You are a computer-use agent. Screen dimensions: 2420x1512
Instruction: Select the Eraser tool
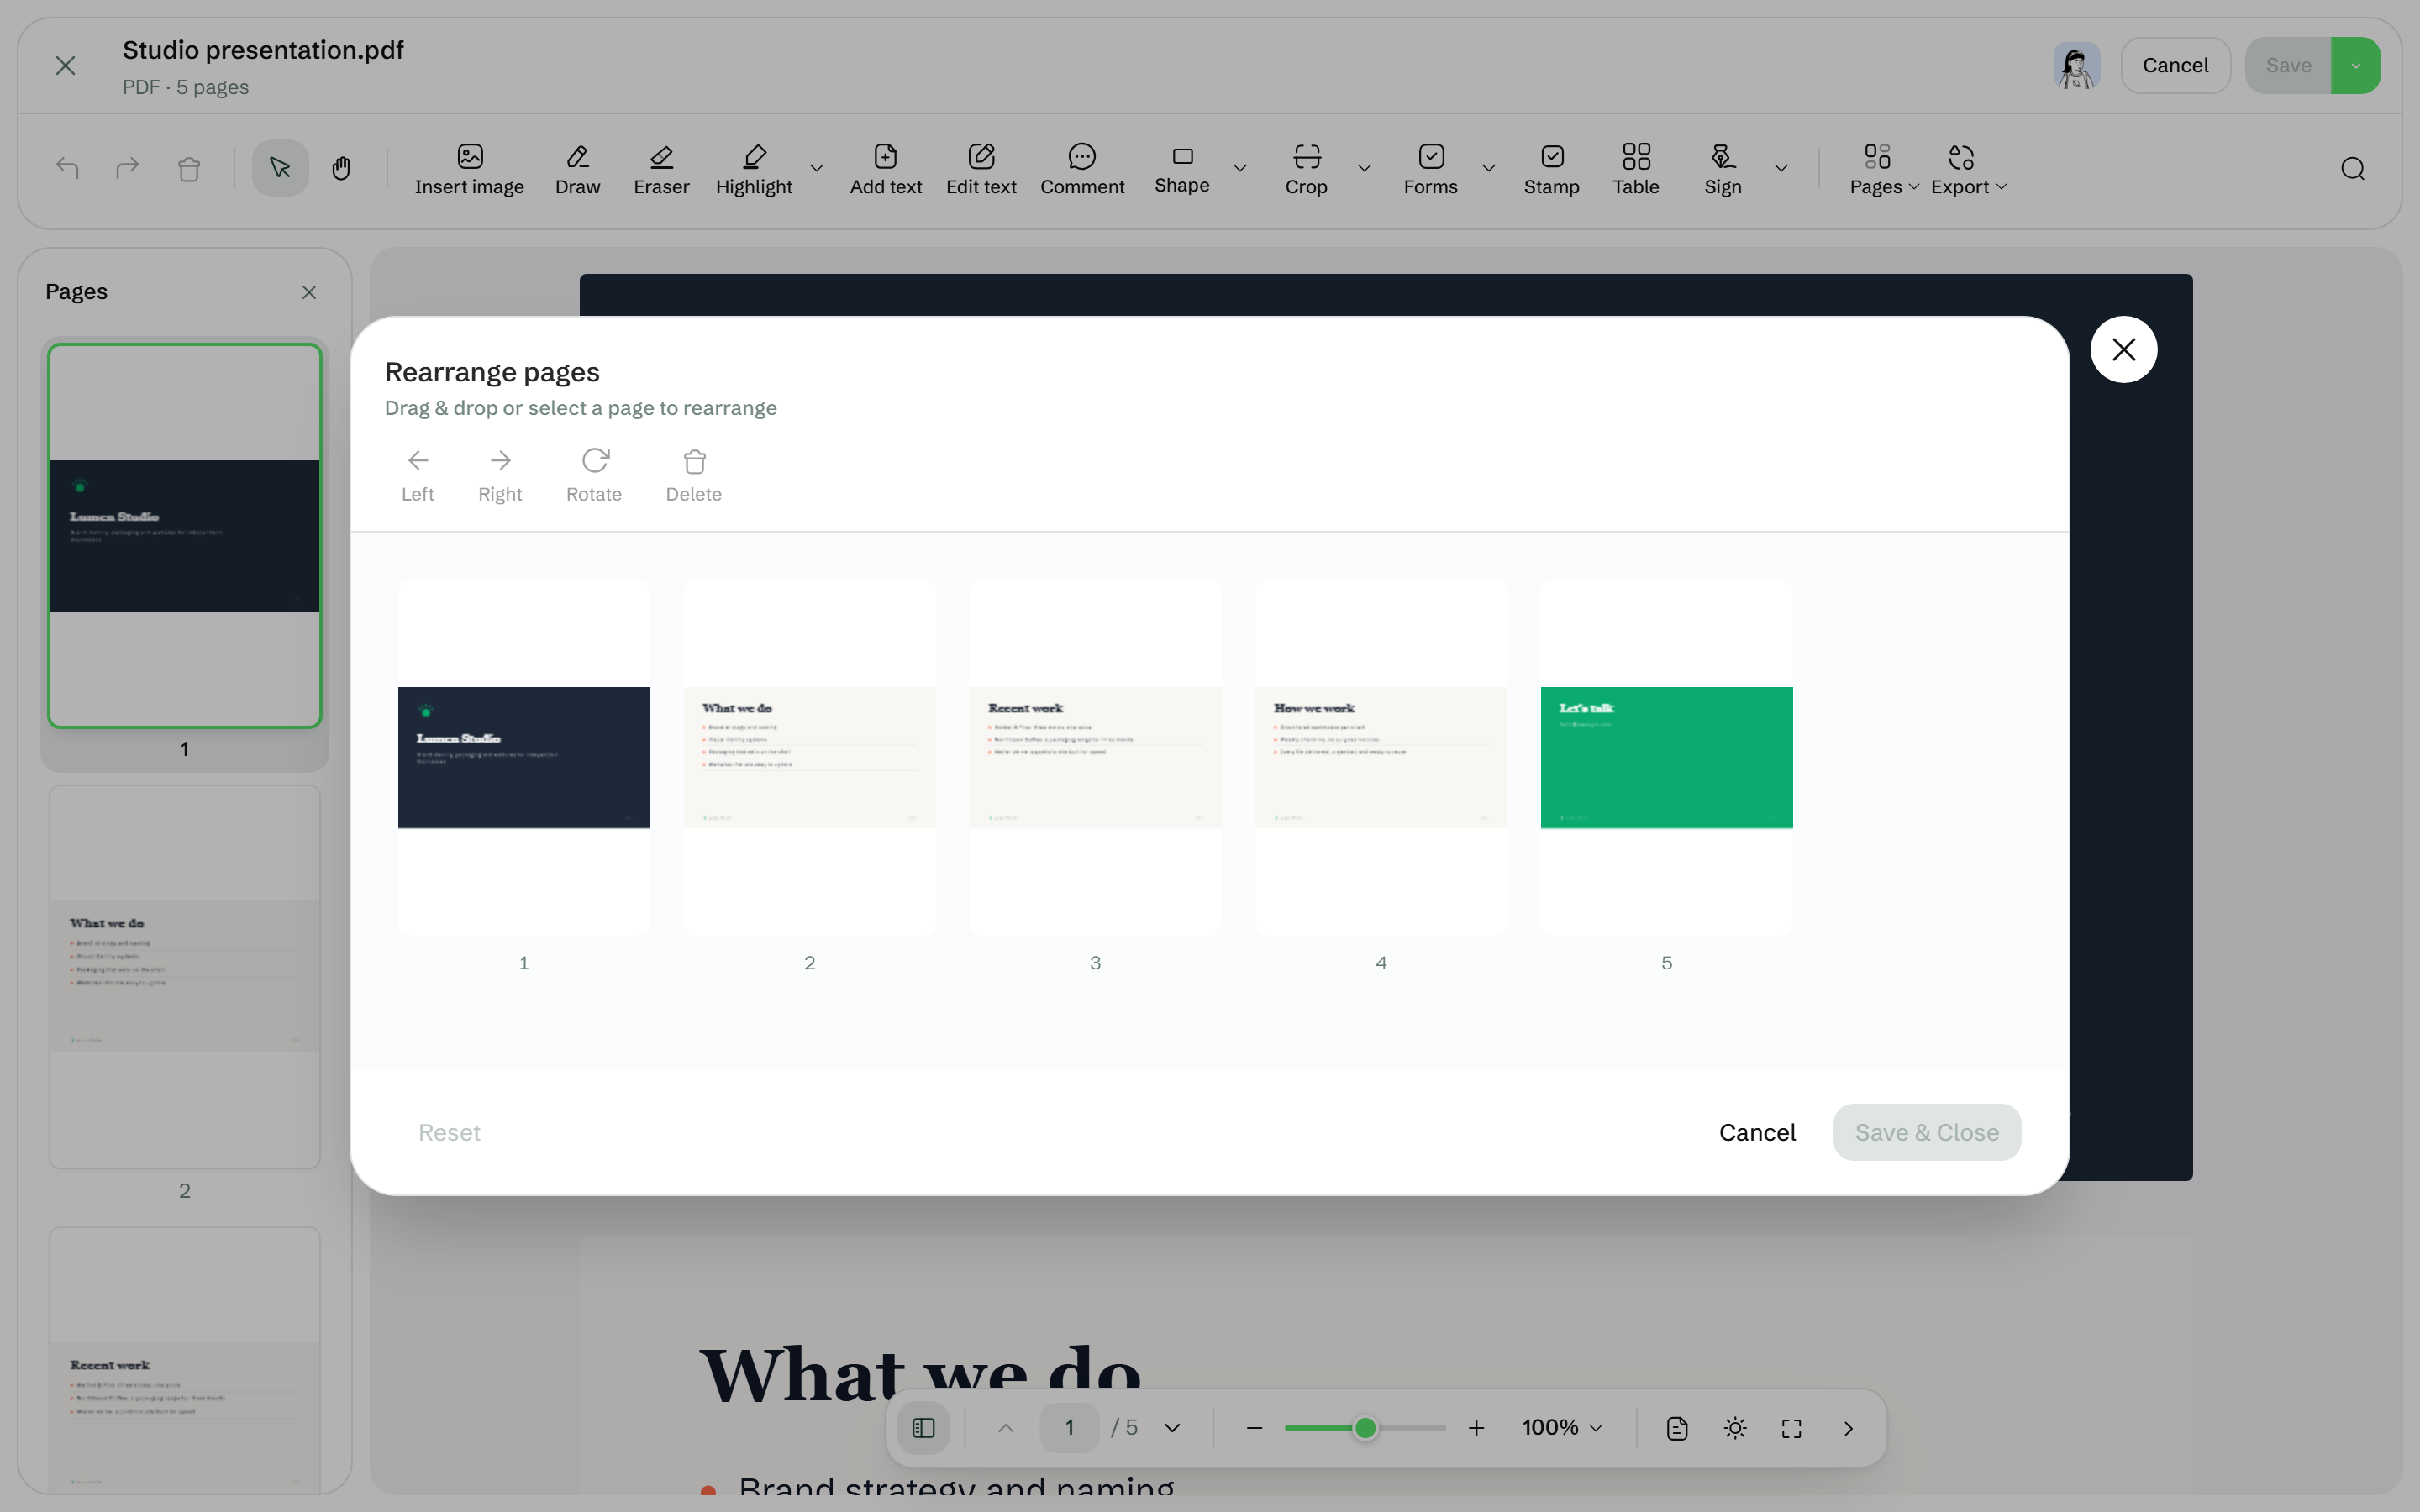coord(661,169)
